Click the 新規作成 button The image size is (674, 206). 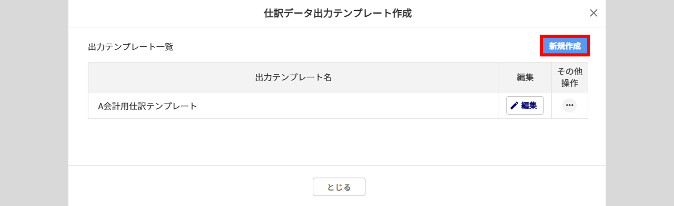click(565, 46)
